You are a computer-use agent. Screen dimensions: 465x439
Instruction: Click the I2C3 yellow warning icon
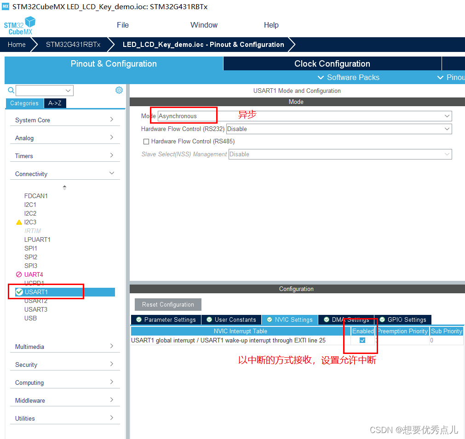click(19, 222)
